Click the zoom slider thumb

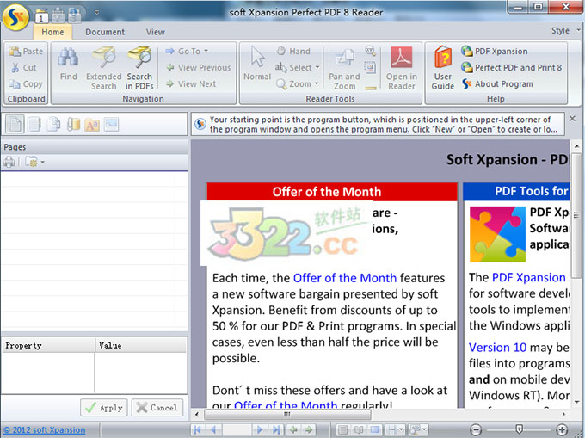pos(519,429)
